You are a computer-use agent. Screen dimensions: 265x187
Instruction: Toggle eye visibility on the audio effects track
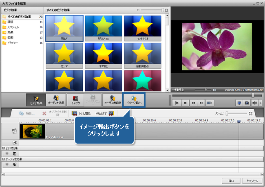(x=7, y=164)
